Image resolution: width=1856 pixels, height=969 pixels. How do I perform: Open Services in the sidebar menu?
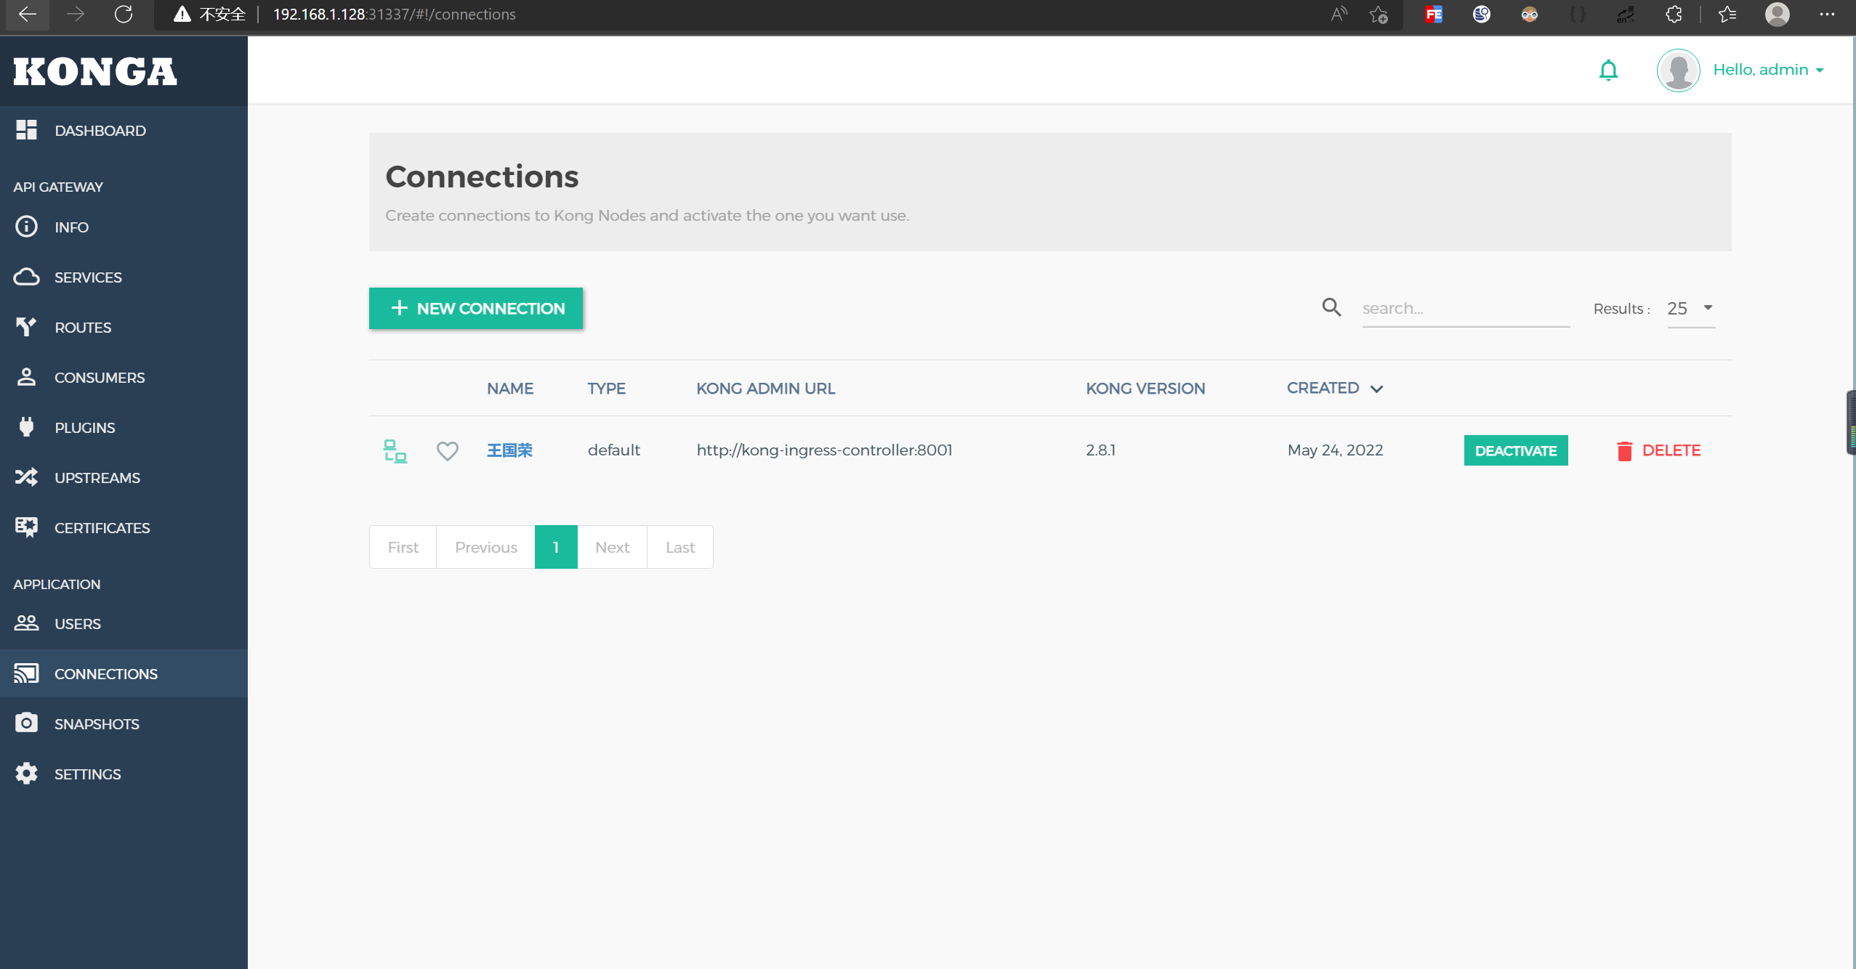click(88, 277)
